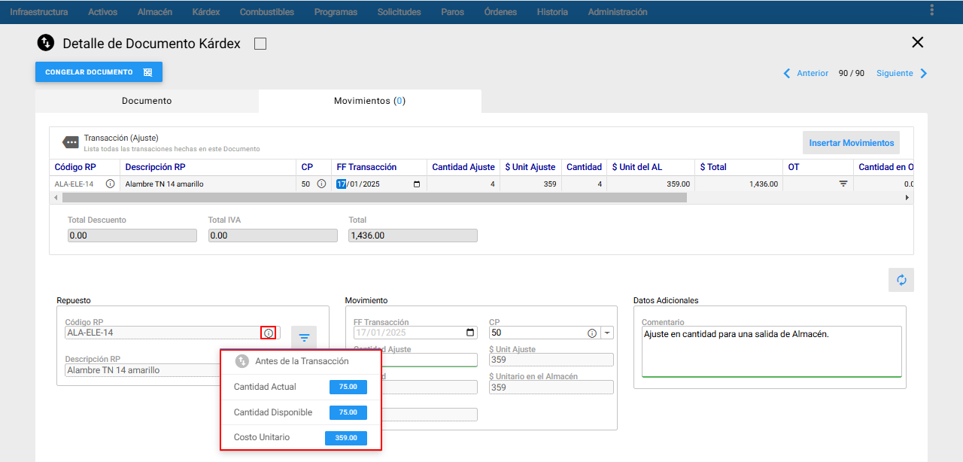
Task: Open the Anterior link
Action: (x=813, y=73)
